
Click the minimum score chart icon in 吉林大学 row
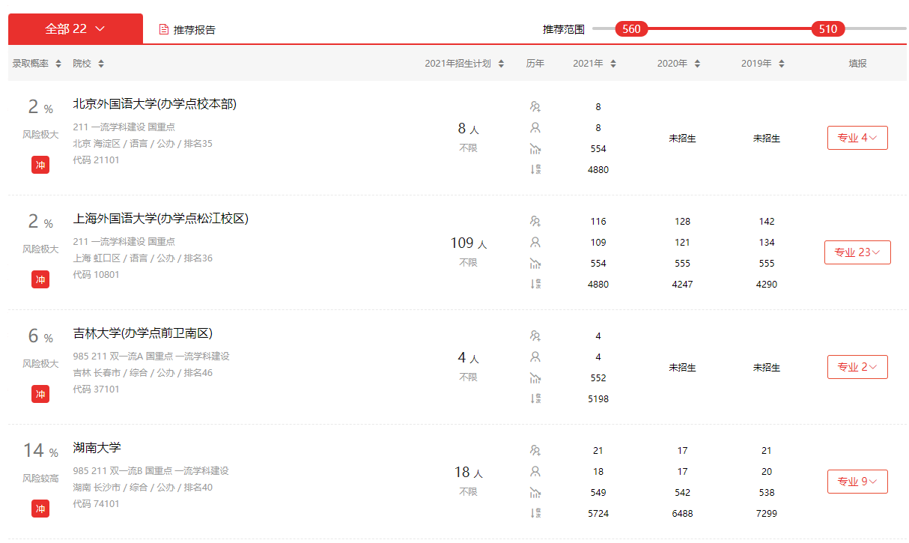point(535,377)
